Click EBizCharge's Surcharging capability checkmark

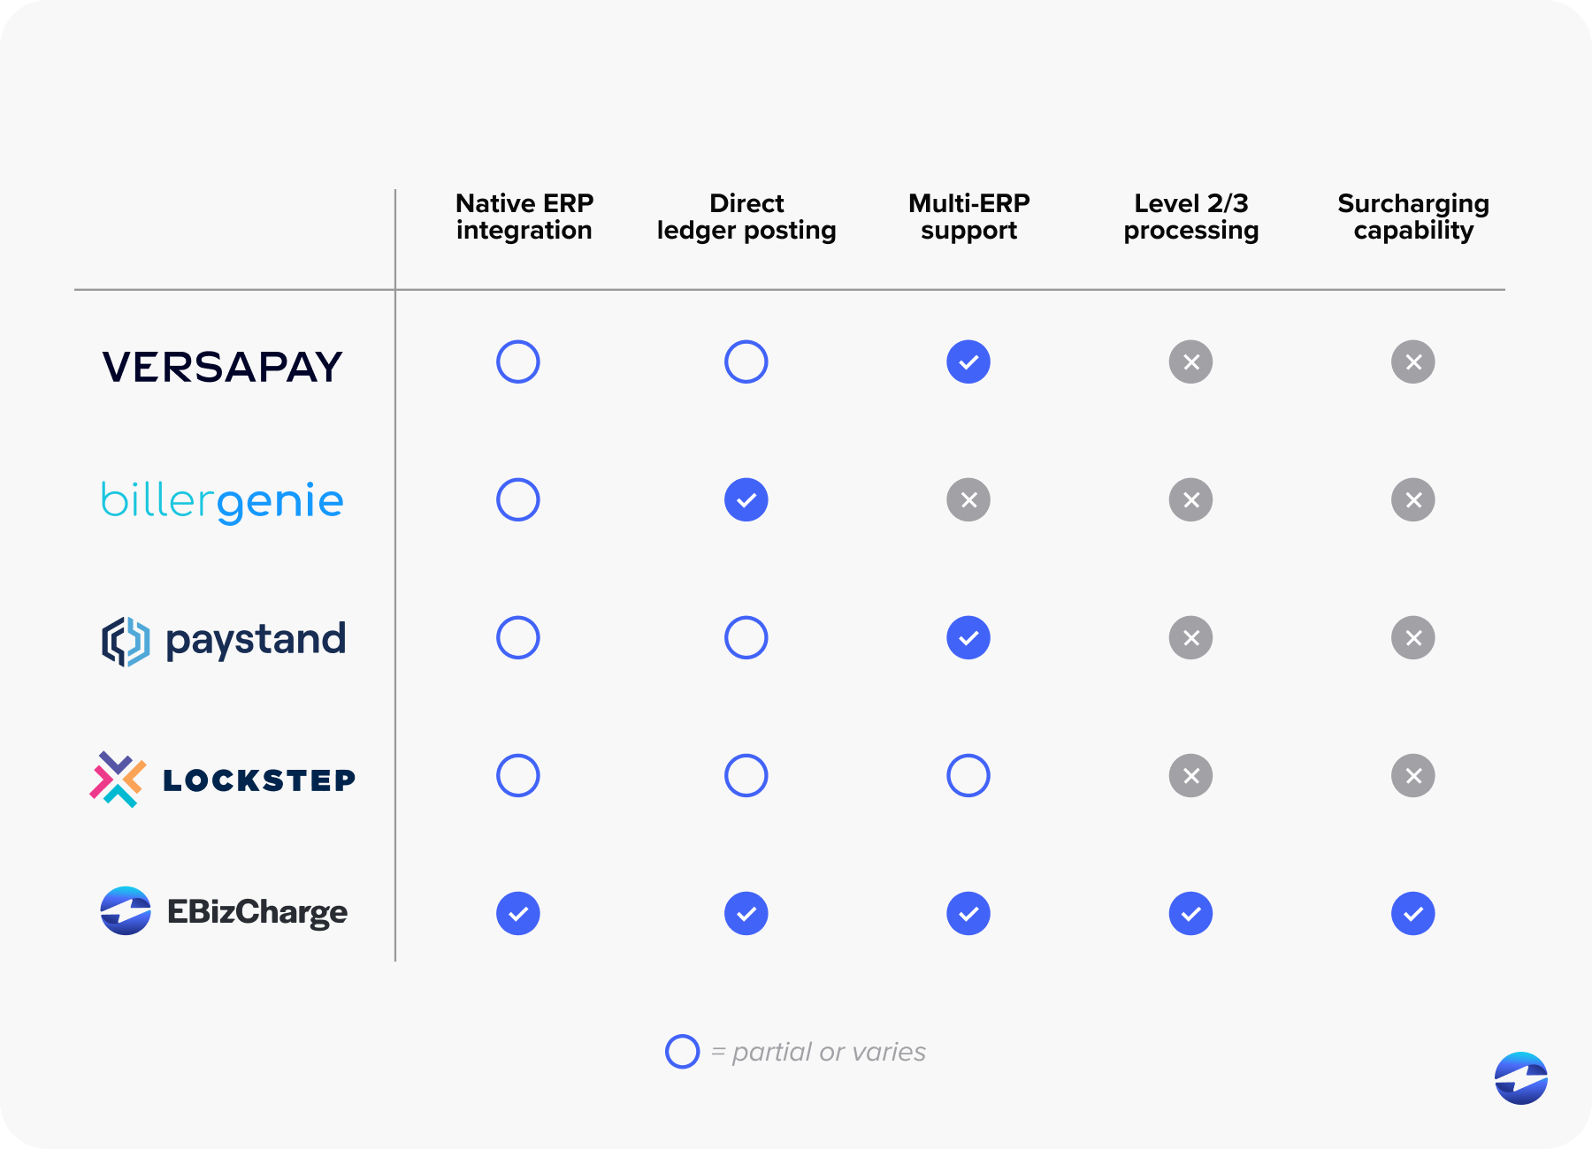click(1412, 914)
